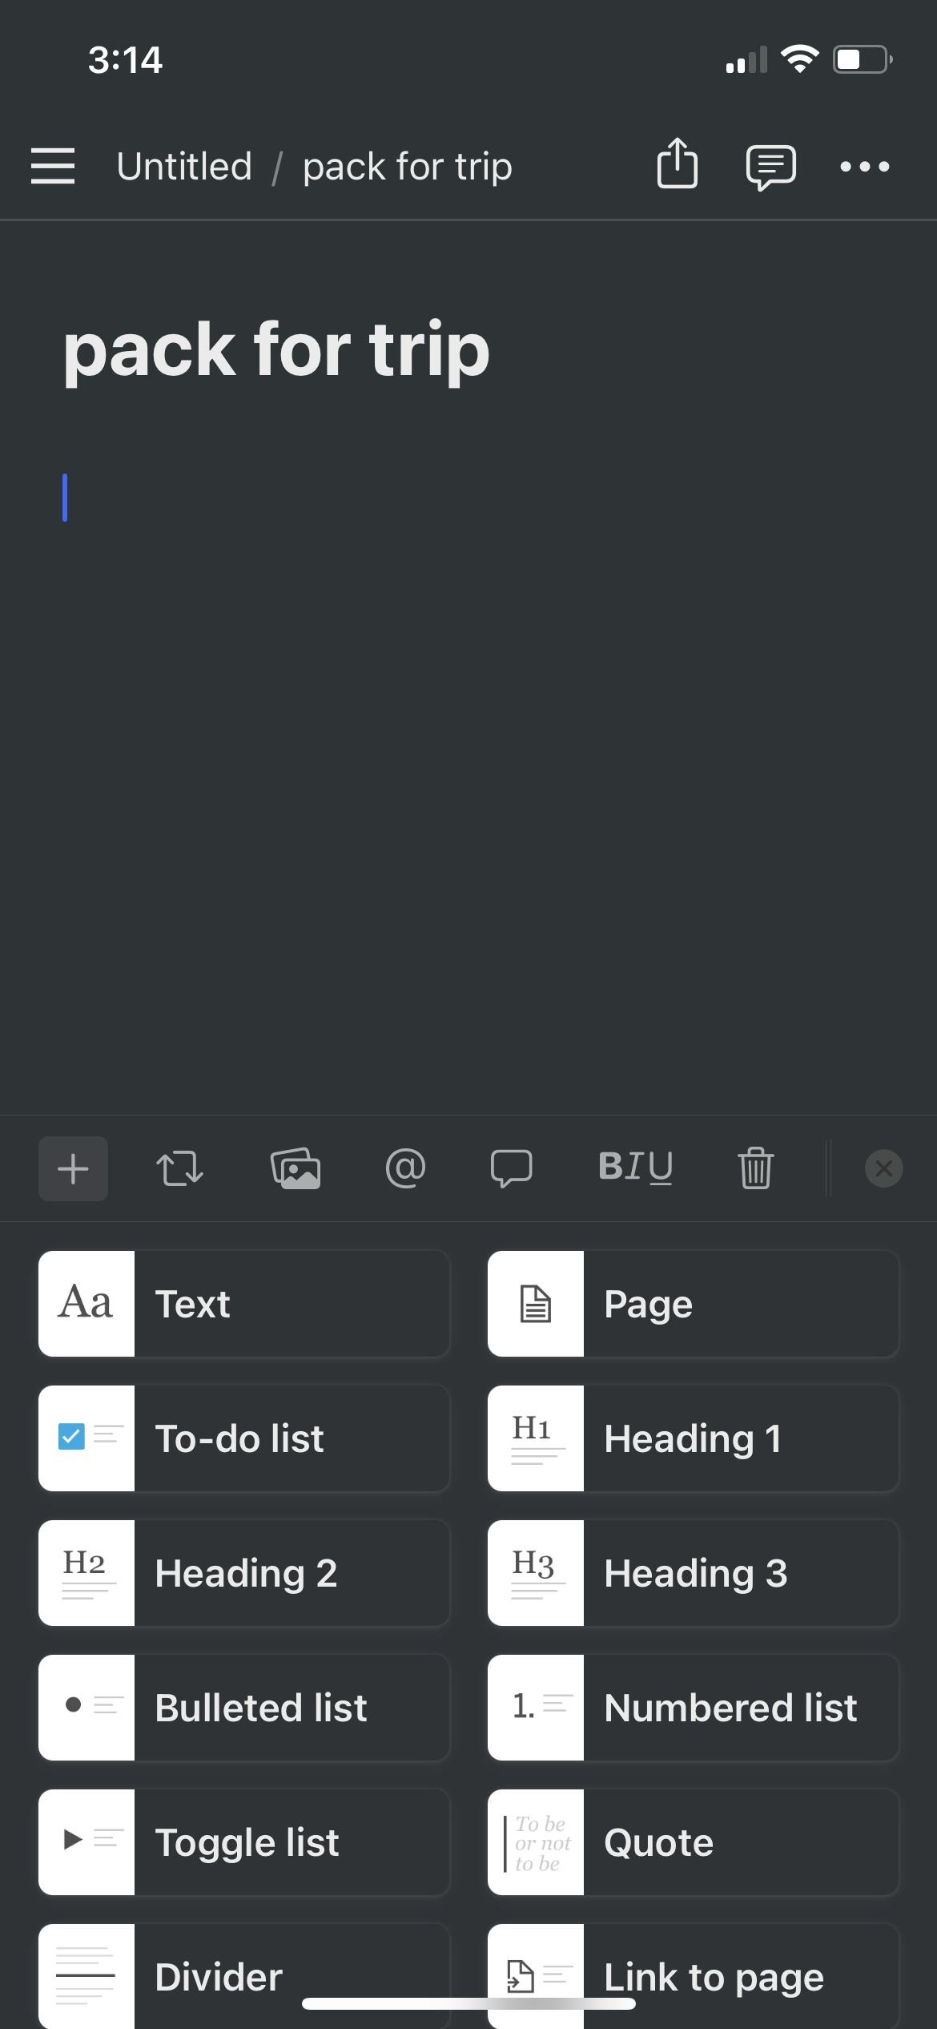Open the more options ellipsis menu

click(866, 166)
